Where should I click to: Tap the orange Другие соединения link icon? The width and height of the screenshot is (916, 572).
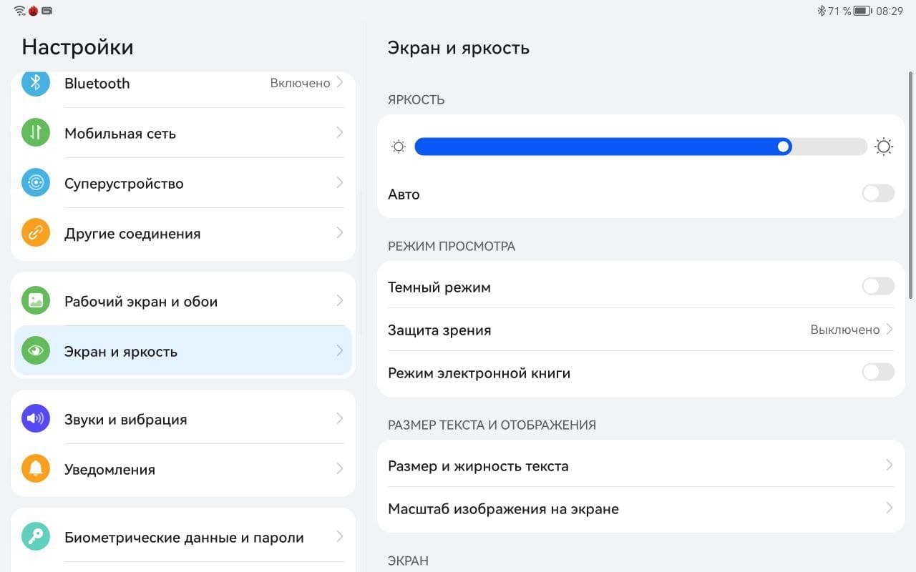(36, 233)
